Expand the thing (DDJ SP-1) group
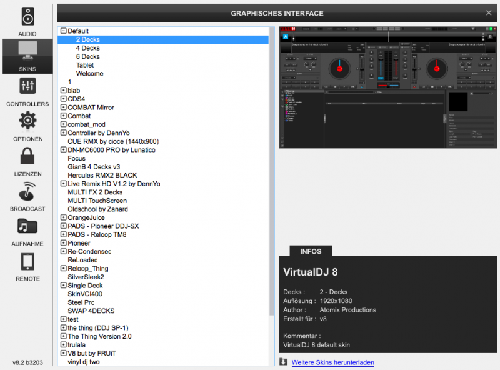The image size is (500, 370). [x=64, y=327]
